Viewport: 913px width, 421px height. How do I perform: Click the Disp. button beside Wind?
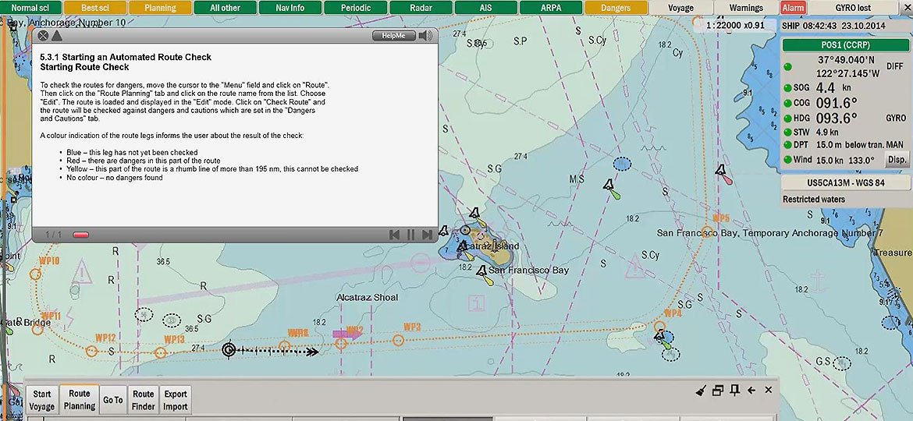click(x=897, y=160)
